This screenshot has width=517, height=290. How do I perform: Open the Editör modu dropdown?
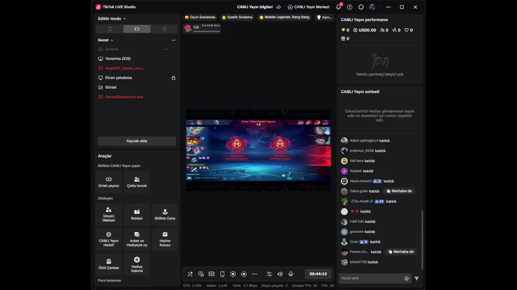[112, 19]
